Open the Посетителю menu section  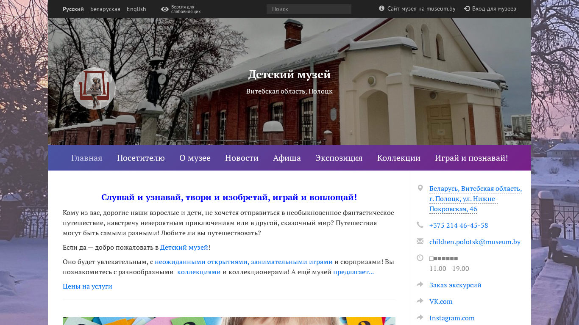(141, 158)
